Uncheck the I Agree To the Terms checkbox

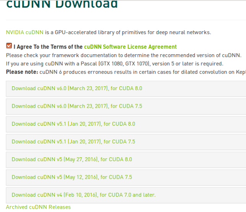(9, 46)
